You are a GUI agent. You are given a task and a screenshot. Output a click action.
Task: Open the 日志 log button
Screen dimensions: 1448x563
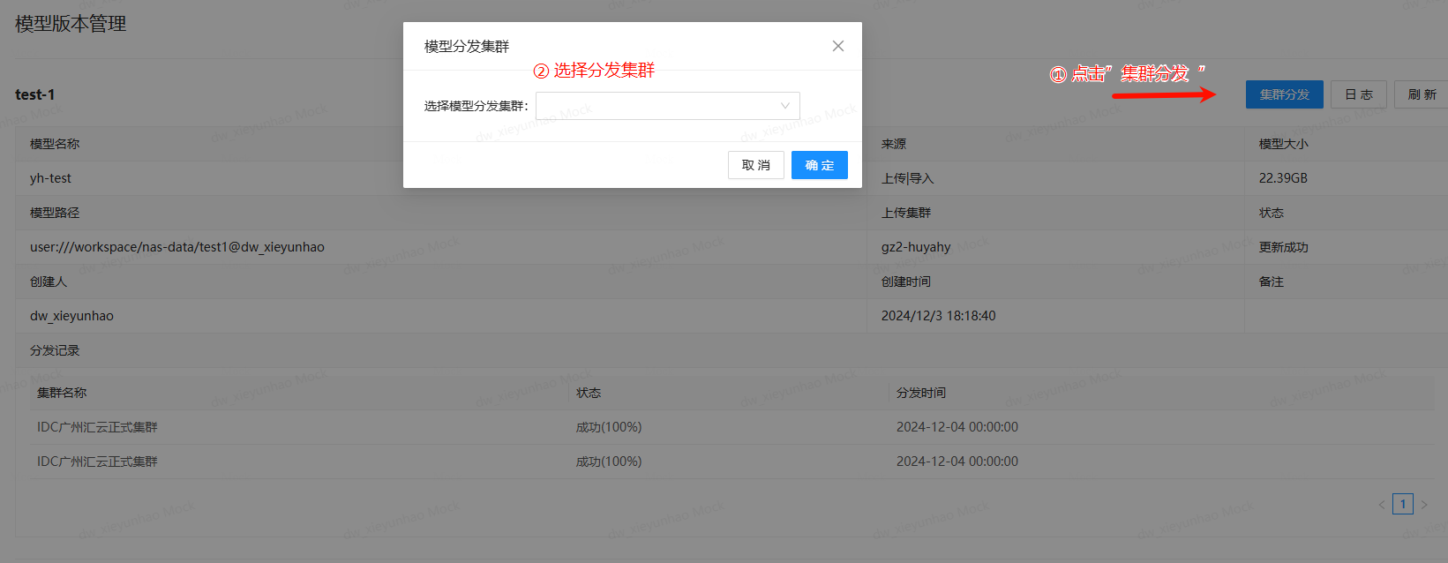[x=1358, y=94]
